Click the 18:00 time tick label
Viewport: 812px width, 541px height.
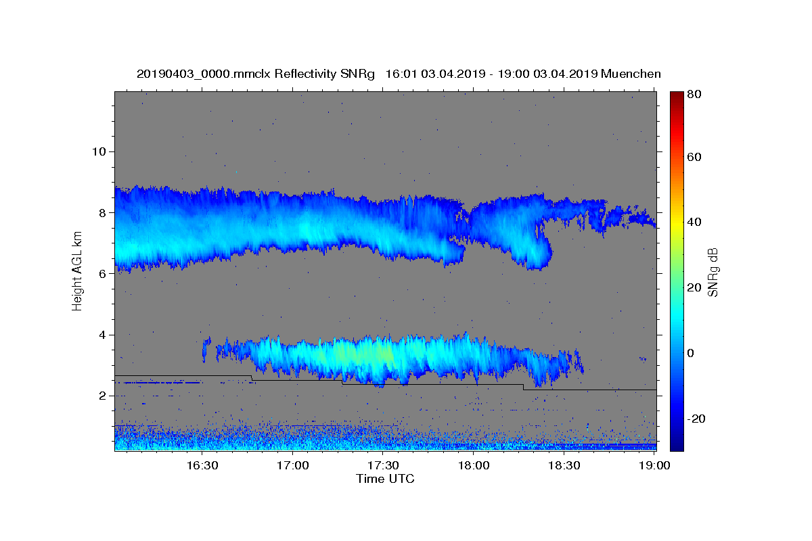[473, 466]
